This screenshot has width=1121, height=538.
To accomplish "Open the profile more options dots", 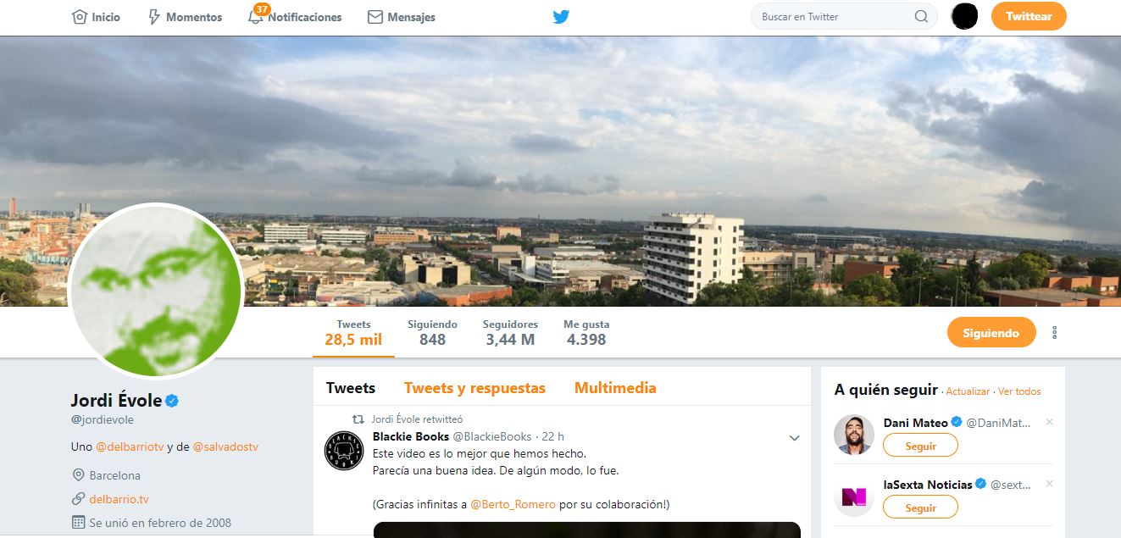I will [1055, 333].
